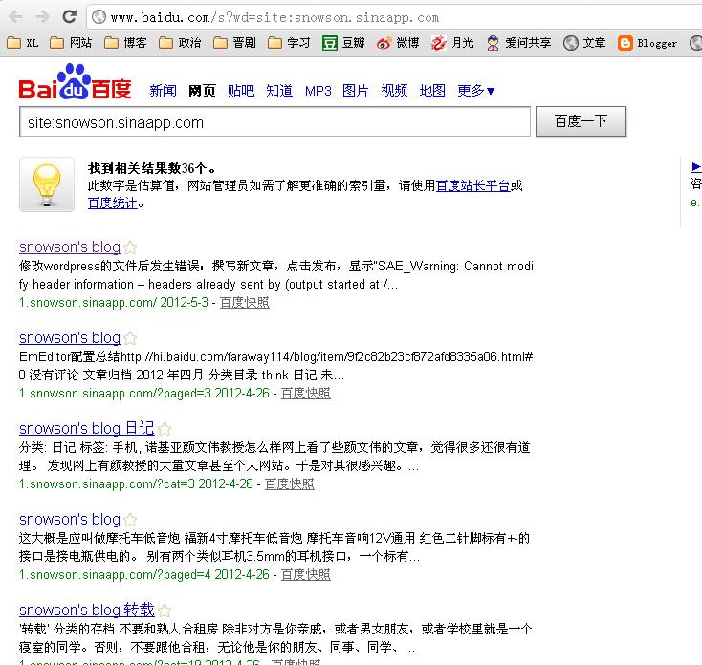Open the 政治 bookmark folder

pyautogui.click(x=180, y=43)
